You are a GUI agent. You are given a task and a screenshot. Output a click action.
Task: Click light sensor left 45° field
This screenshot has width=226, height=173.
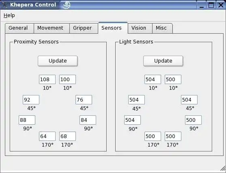136,100
